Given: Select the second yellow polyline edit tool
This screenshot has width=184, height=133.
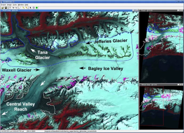Looking at the screenshot, I should pos(26,8).
